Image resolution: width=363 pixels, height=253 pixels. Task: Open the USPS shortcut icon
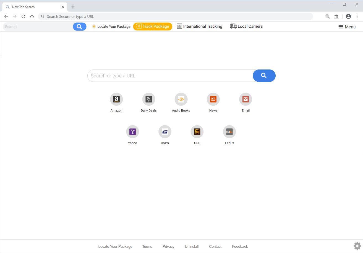(165, 132)
